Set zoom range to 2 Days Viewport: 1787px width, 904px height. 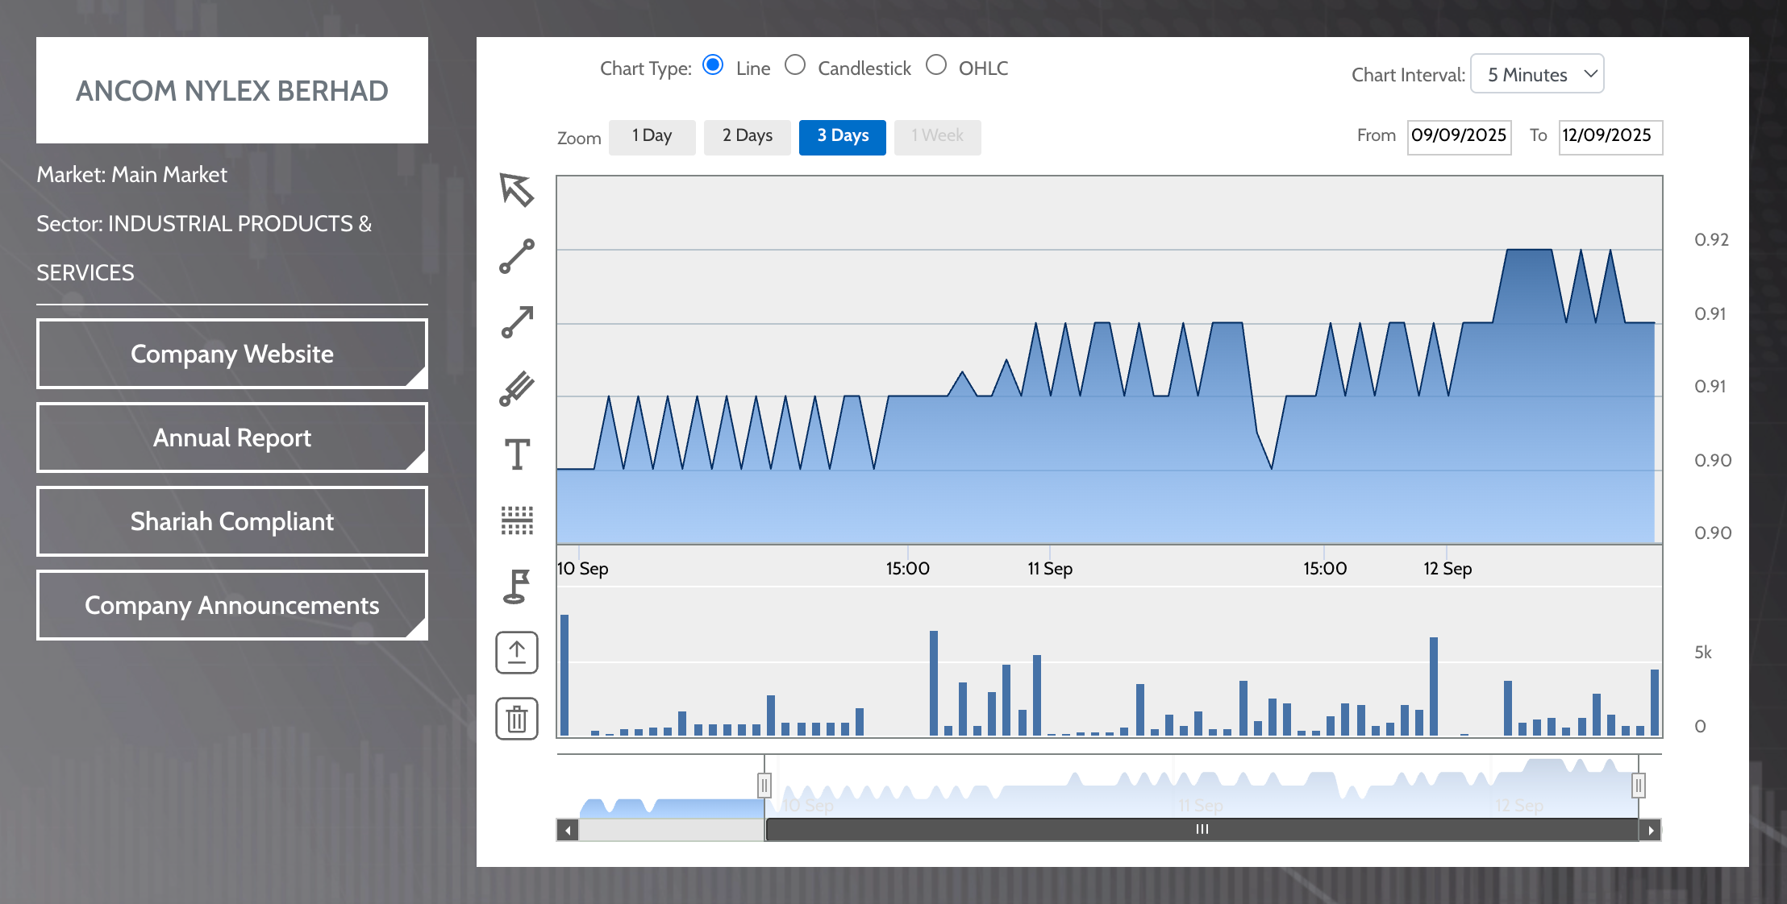coord(748,136)
